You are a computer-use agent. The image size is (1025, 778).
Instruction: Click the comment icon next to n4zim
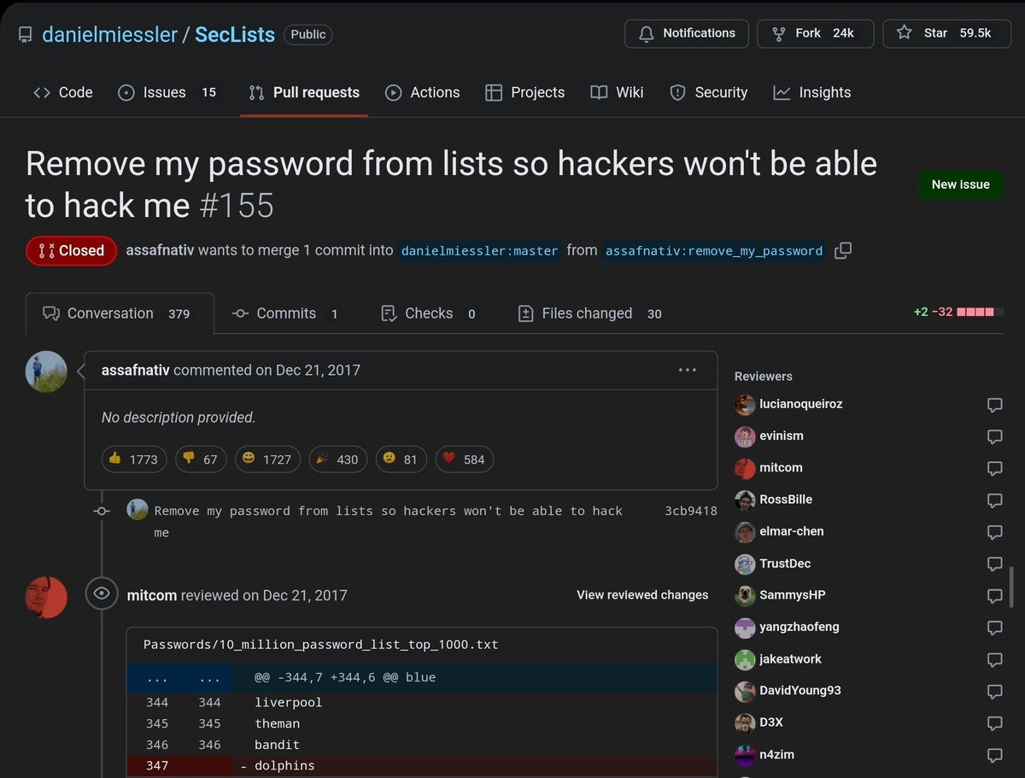(994, 756)
